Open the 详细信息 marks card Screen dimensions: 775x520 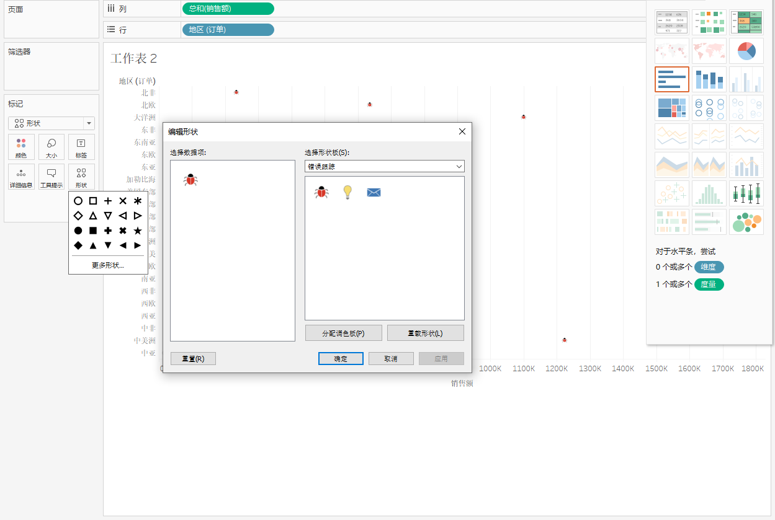(x=21, y=177)
